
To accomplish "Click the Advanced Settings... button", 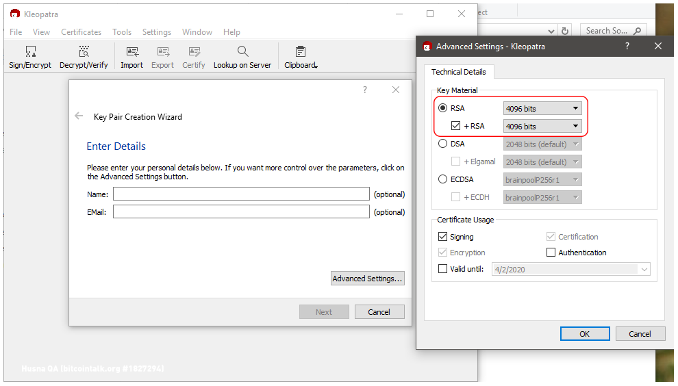I will pyautogui.click(x=368, y=279).
